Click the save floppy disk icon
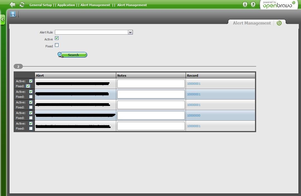Screen dimensions: 301x196 (x=13, y=14)
